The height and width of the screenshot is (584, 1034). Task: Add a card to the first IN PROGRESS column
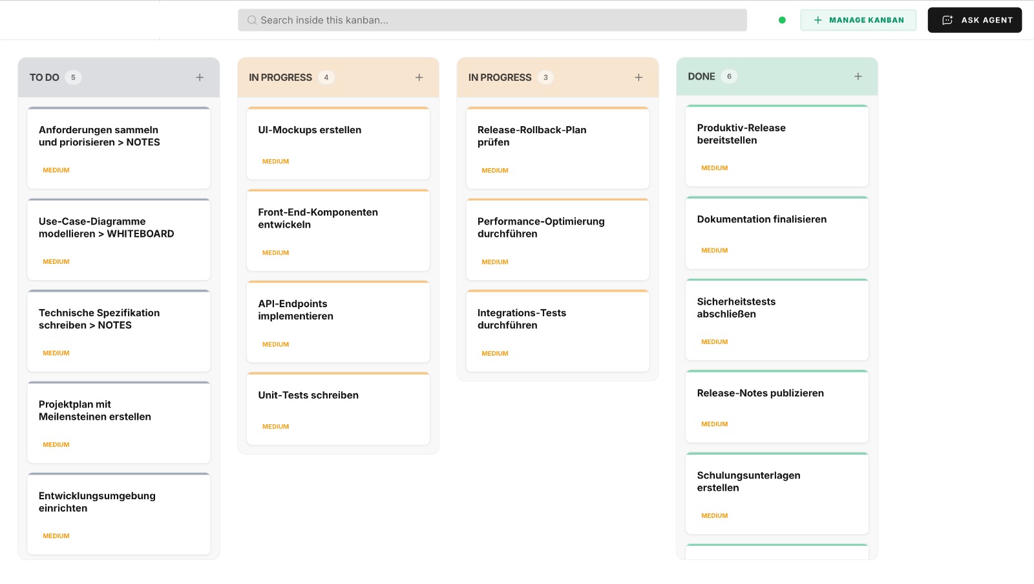tap(419, 78)
